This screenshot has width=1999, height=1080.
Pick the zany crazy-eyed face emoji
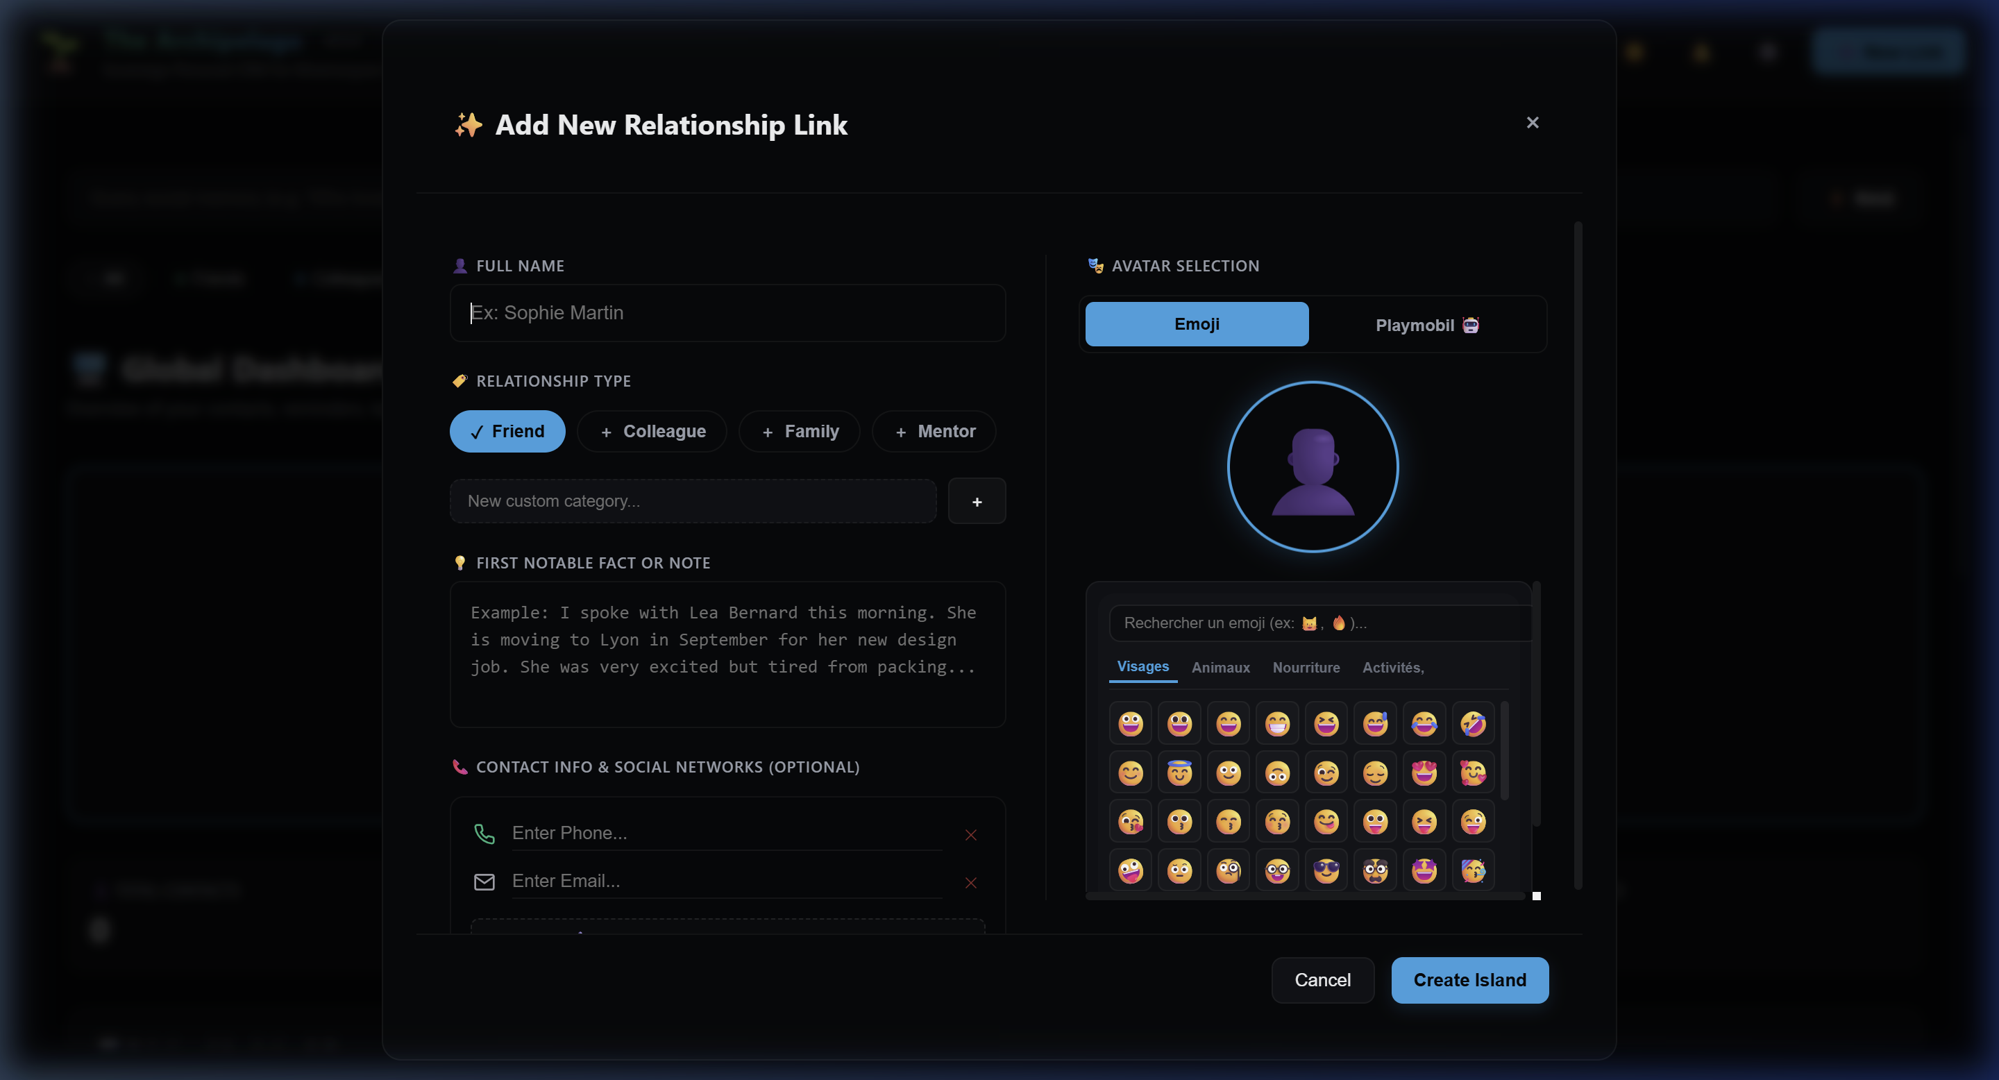click(x=1131, y=870)
